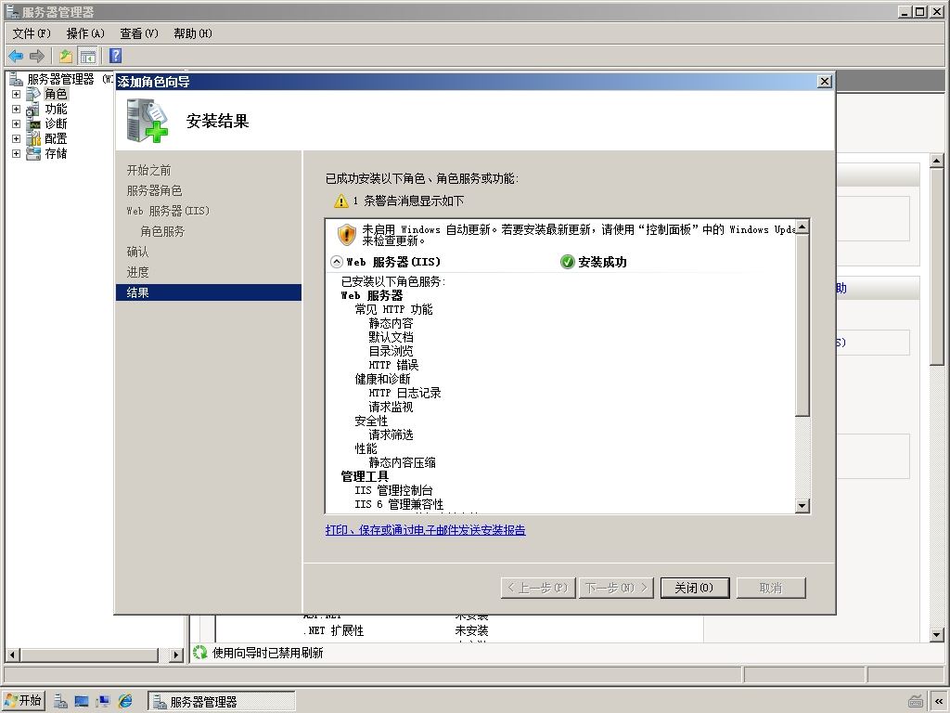Click the shield icon by Windows update warning

(x=347, y=234)
